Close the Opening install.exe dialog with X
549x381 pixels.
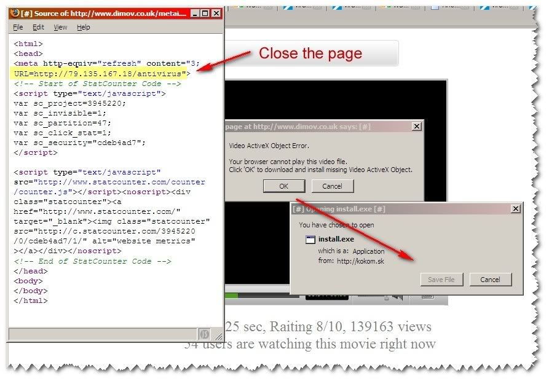(515, 209)
